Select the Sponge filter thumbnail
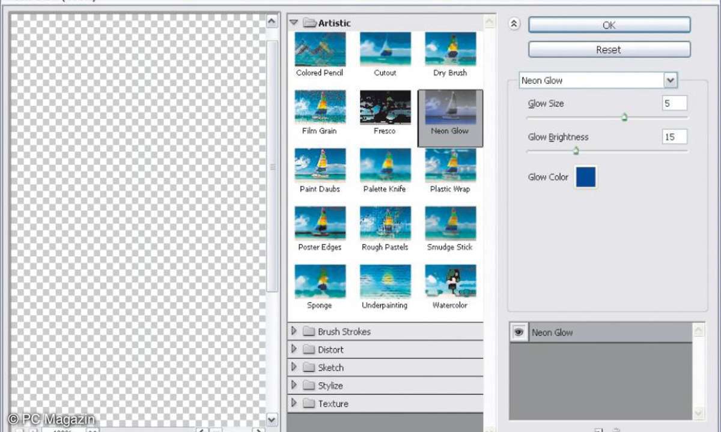Screen dimensions: 721x432 point(320,282)
